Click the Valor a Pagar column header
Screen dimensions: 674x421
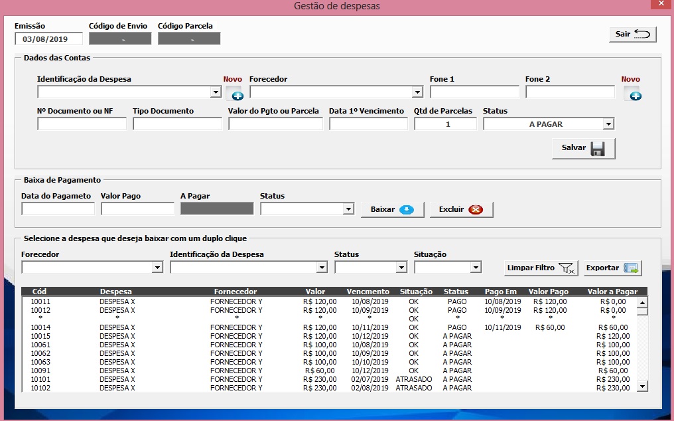click(x=612, y=292)
